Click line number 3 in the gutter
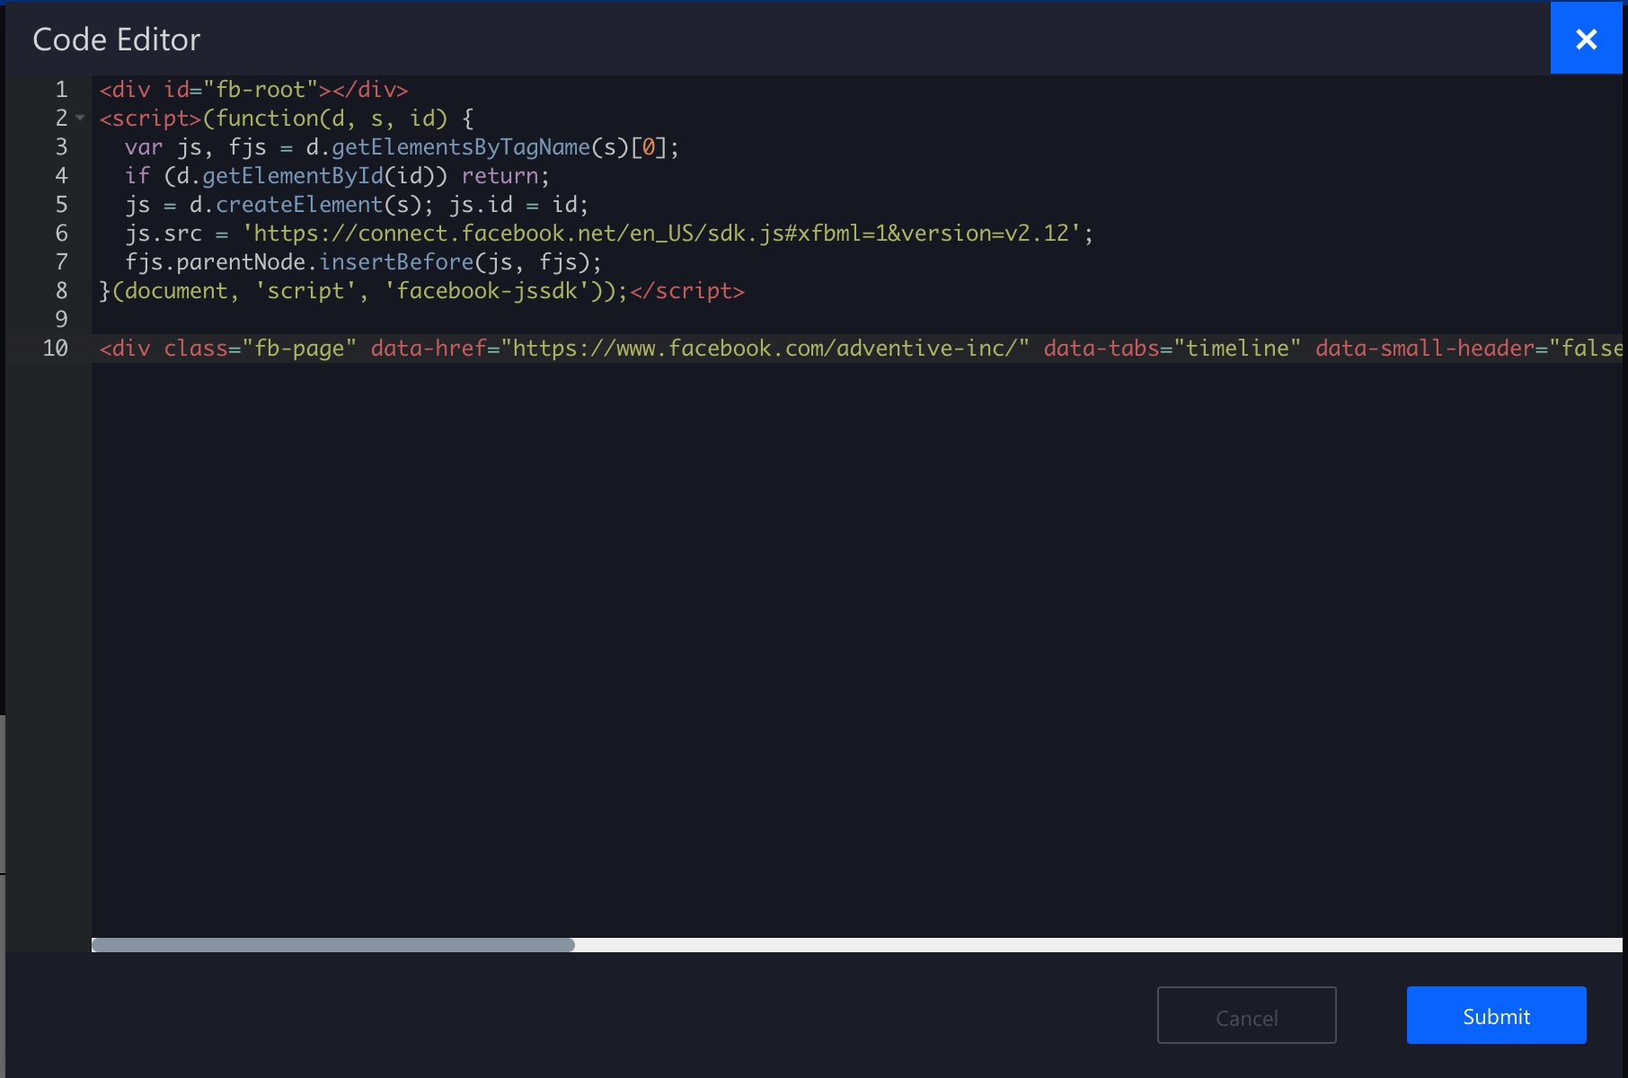 [61, 146]
